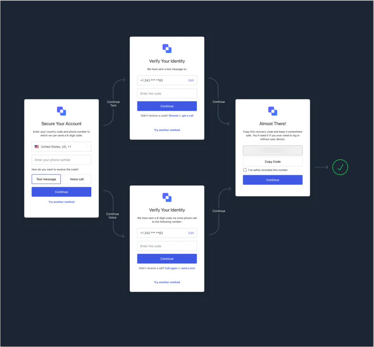This screenshot has width=374, height=347.
Task: Focus the Enter your phone number field
Action: pos(61,160)
